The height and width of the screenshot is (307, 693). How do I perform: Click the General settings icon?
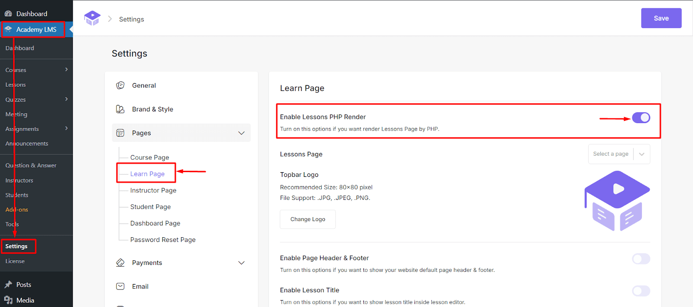120,85
